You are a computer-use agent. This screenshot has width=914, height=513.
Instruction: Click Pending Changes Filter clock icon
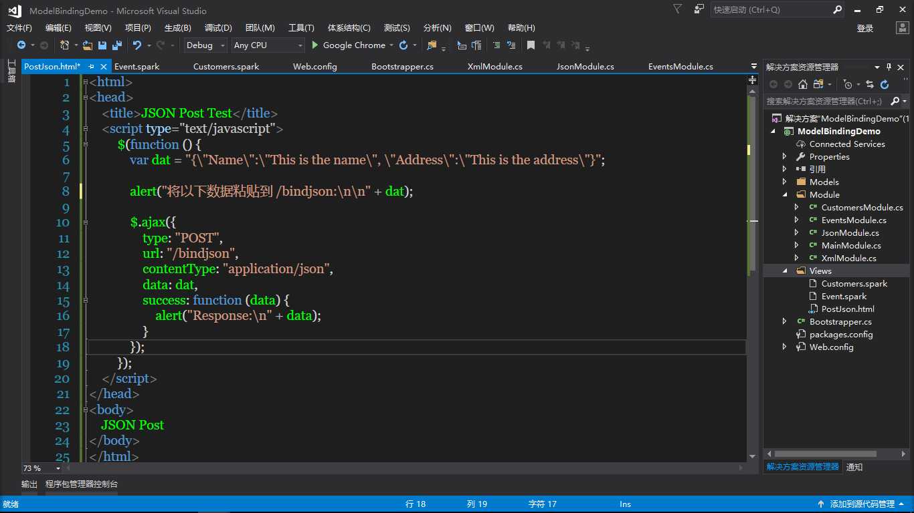pyautogui.click(x=848, y=84)
